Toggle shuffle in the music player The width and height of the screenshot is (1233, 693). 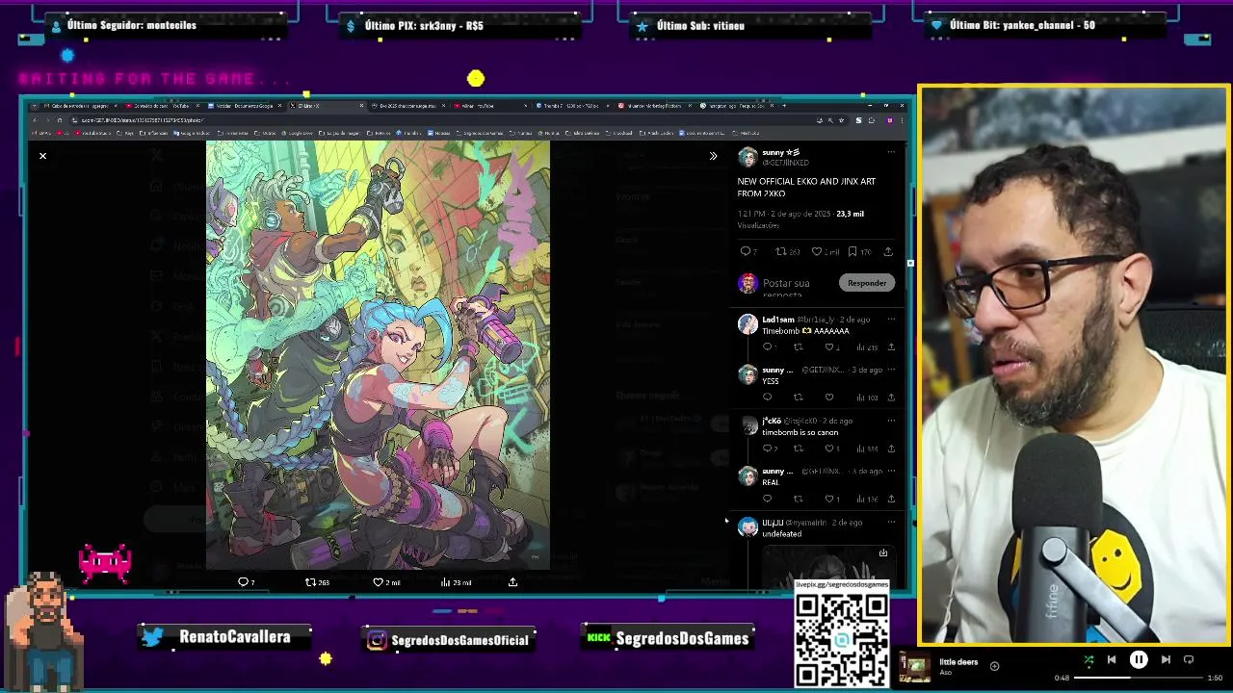click(x=1089, y=660)
